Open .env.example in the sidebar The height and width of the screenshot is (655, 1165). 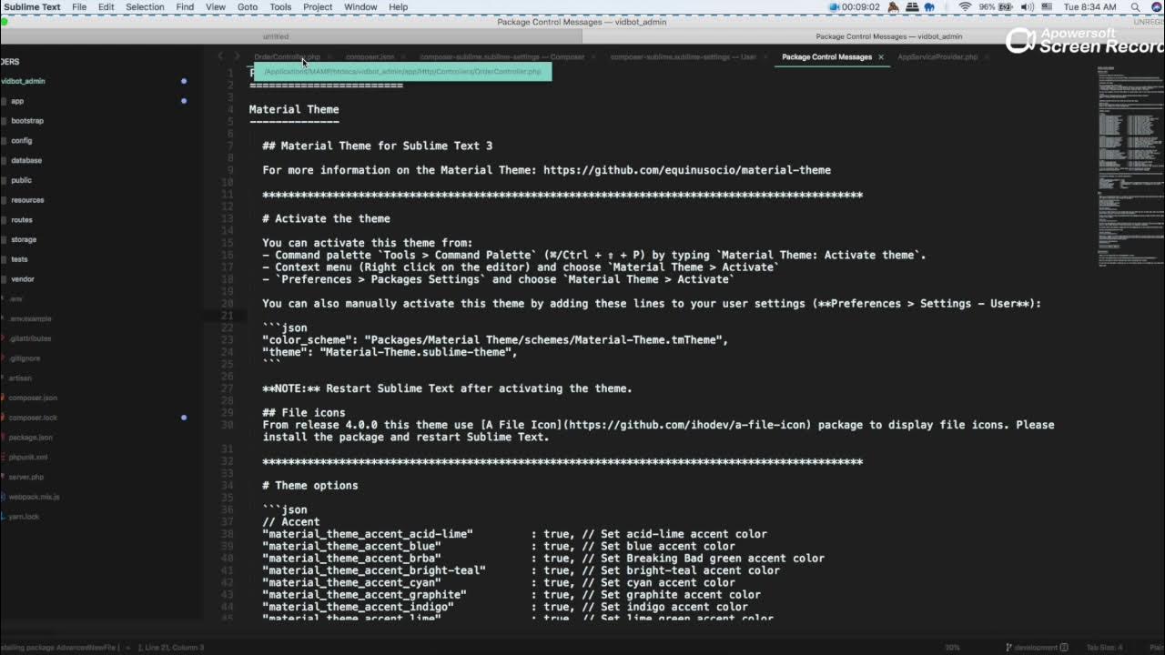[30, 318]
